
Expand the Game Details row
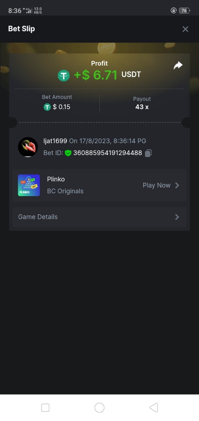click(x=99, y=217)
